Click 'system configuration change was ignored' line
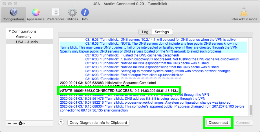Screen dimensions: 260x132 [145, 103]
